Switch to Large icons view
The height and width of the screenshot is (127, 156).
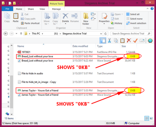pos(151,118)
